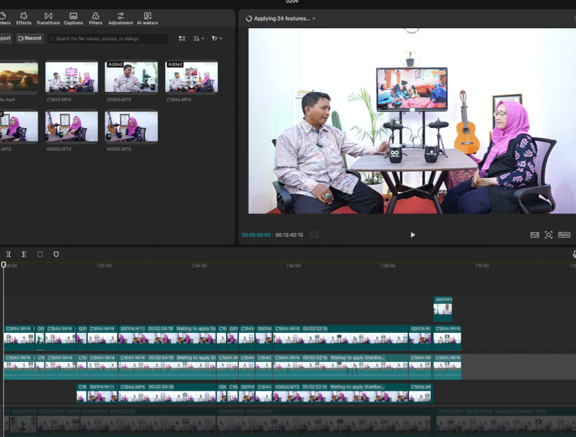Toggle the aspect Ratio button
576x437 pixels.
coord(564,235)
